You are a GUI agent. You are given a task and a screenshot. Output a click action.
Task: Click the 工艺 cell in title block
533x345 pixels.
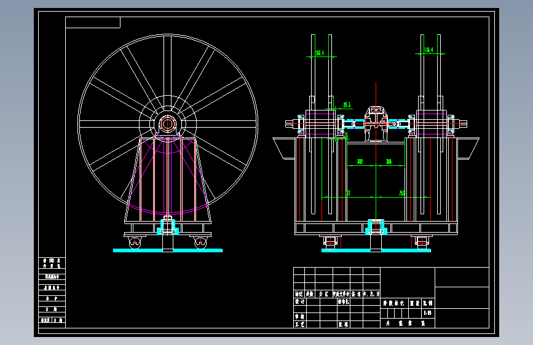[x=300, y=324]
